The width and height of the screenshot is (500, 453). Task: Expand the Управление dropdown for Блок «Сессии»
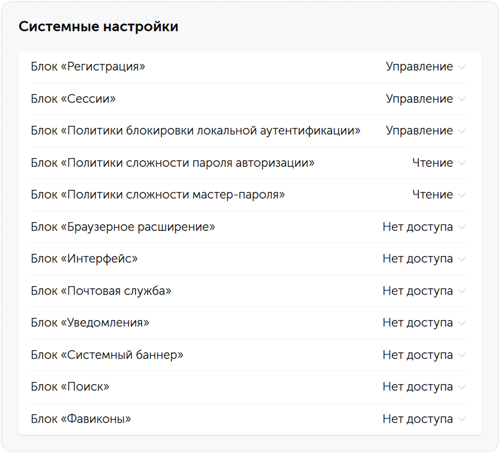click(x=462, y=98)
